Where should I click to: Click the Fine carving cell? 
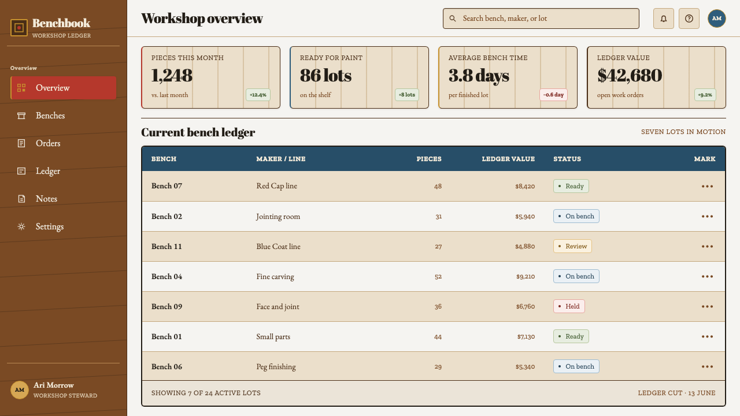[x=275, y=277]
